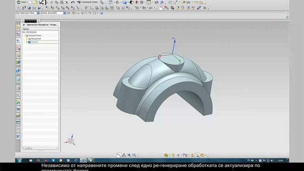The width and height of the screenshot is (304, 171).
Task: Click the small blue cube icon in selection bar
Action: (101, 13)
